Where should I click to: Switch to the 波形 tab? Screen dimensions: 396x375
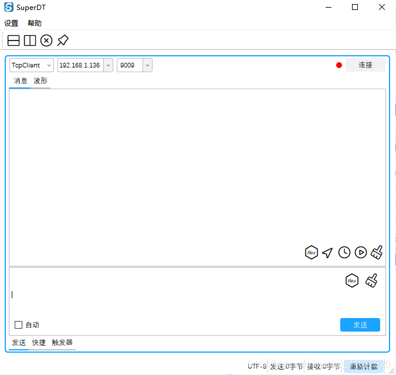pyautogui.click(x=40, y=81)
